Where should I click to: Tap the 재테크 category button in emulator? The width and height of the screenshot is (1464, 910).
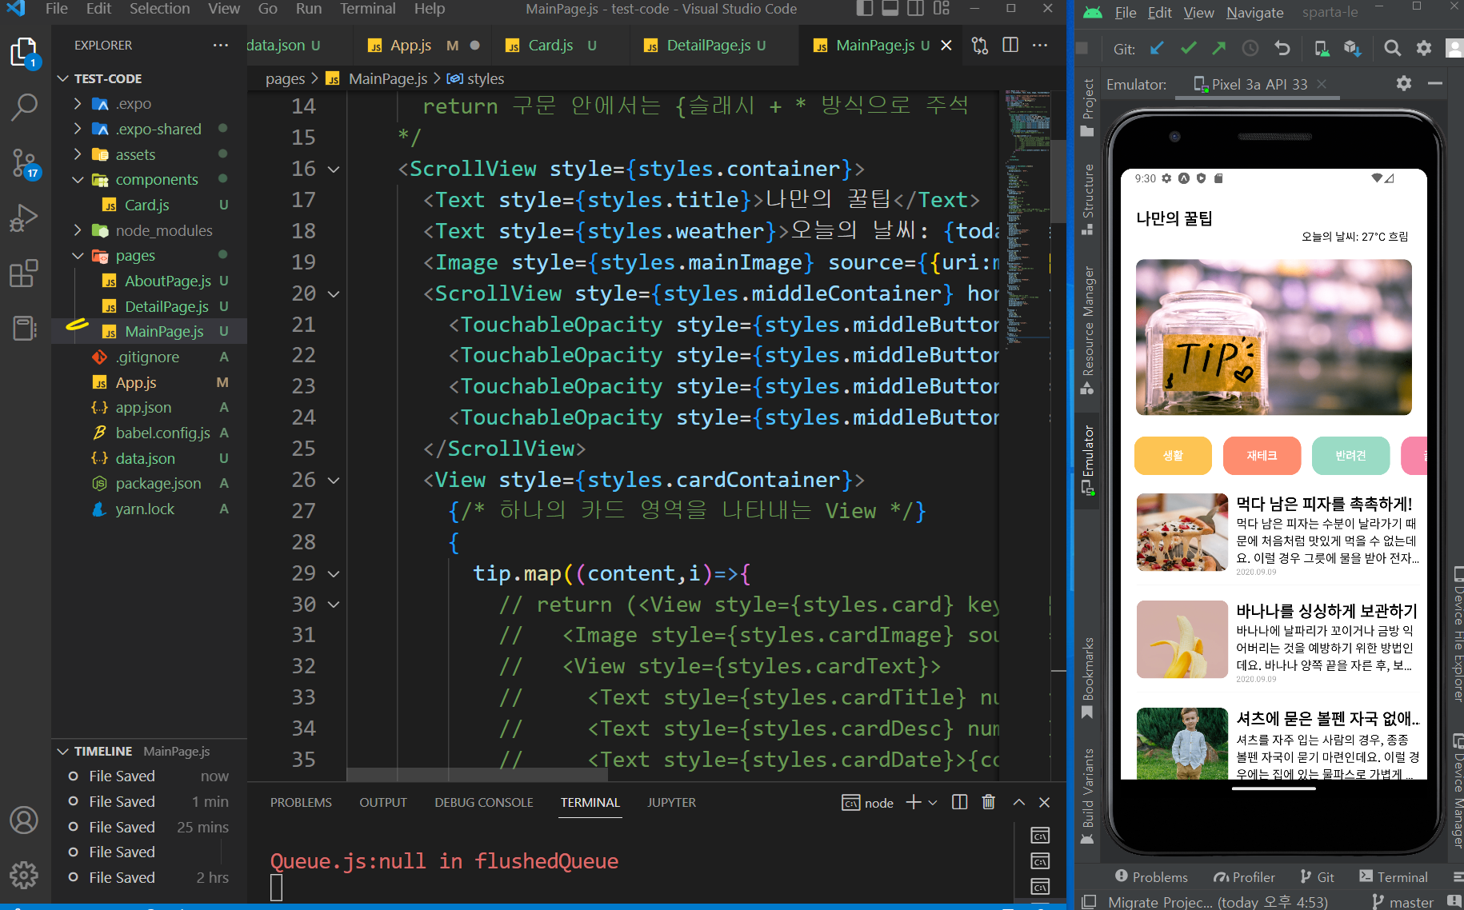pos(1262,456)
